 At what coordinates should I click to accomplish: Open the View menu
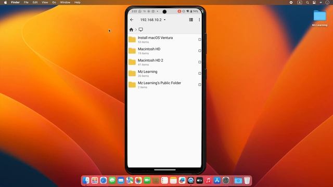point(45,2)
